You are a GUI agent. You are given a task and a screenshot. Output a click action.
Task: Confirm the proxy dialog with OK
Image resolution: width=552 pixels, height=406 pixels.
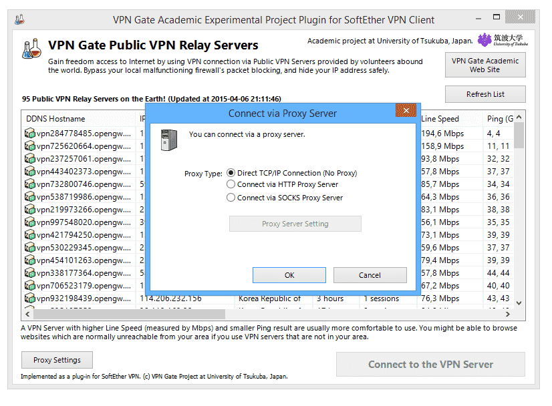click(x=289, y=275)
